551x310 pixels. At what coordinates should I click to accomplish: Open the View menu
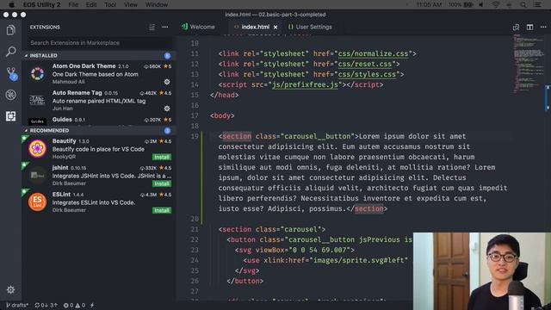[x=130, y=4]
